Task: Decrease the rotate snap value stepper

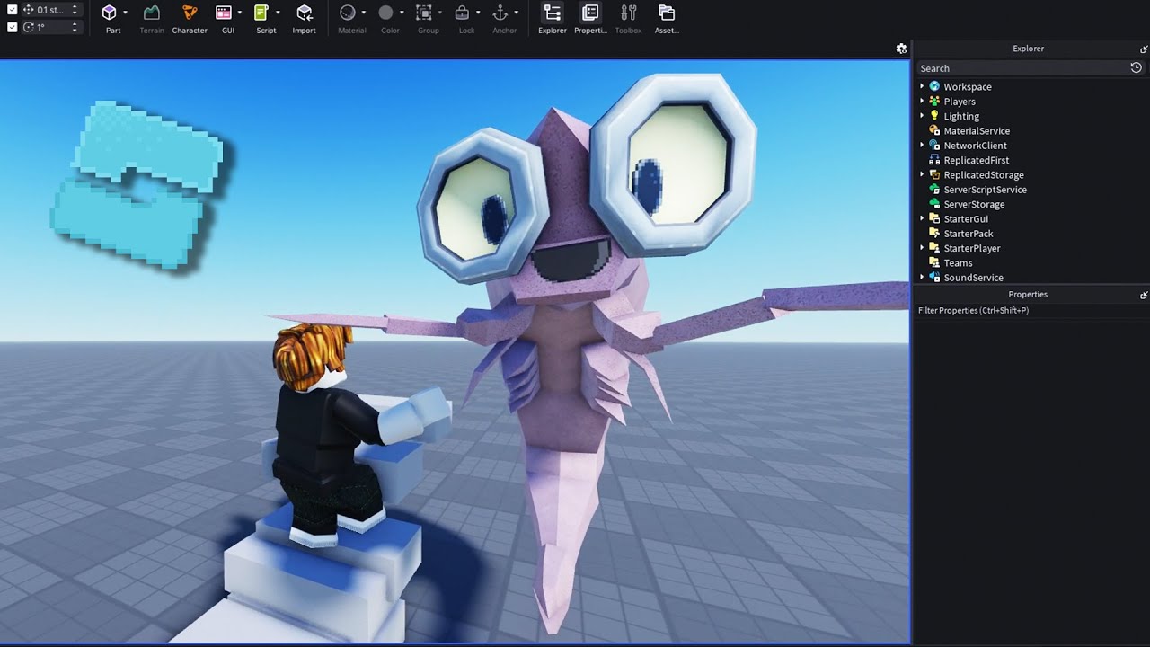Action: tap(75, 31)
